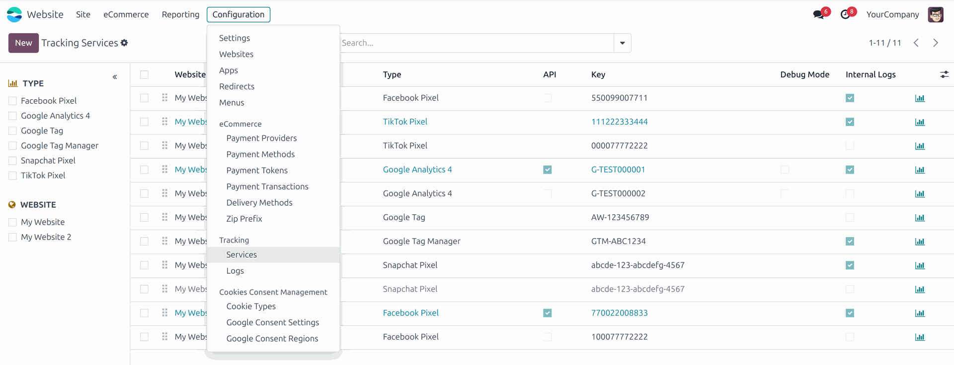Sort by the Internal Logs column header

pos(871,74)
